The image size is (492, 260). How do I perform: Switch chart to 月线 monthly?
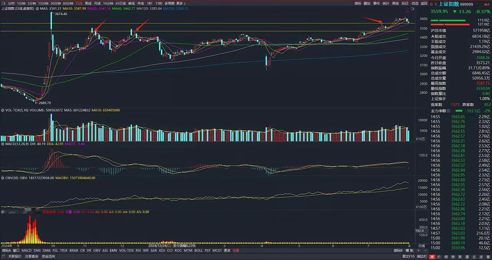pos(97,3)
